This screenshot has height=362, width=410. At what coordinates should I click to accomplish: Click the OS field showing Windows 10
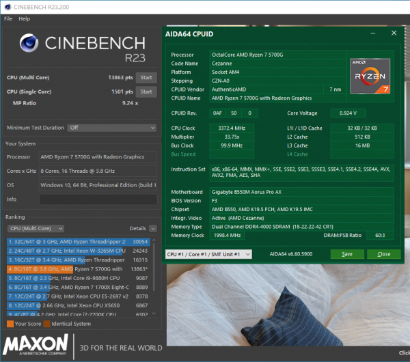point(98,185)
